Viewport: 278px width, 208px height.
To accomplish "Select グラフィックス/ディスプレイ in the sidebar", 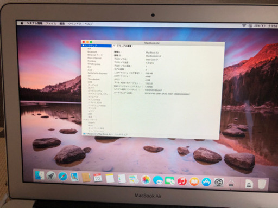I will [x=98, y=94].
